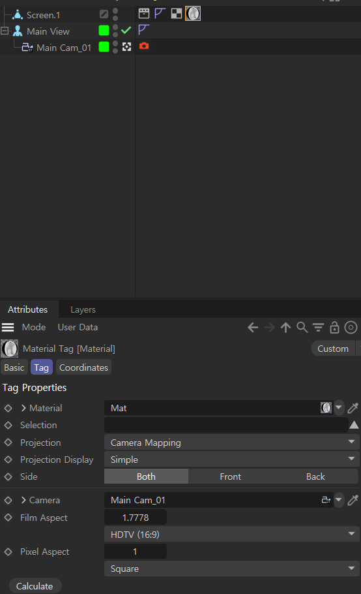Click the circular new-manager icon in Attributes toolbar
The height and width of the screenshot is (594, 361).
coord(351,327)
